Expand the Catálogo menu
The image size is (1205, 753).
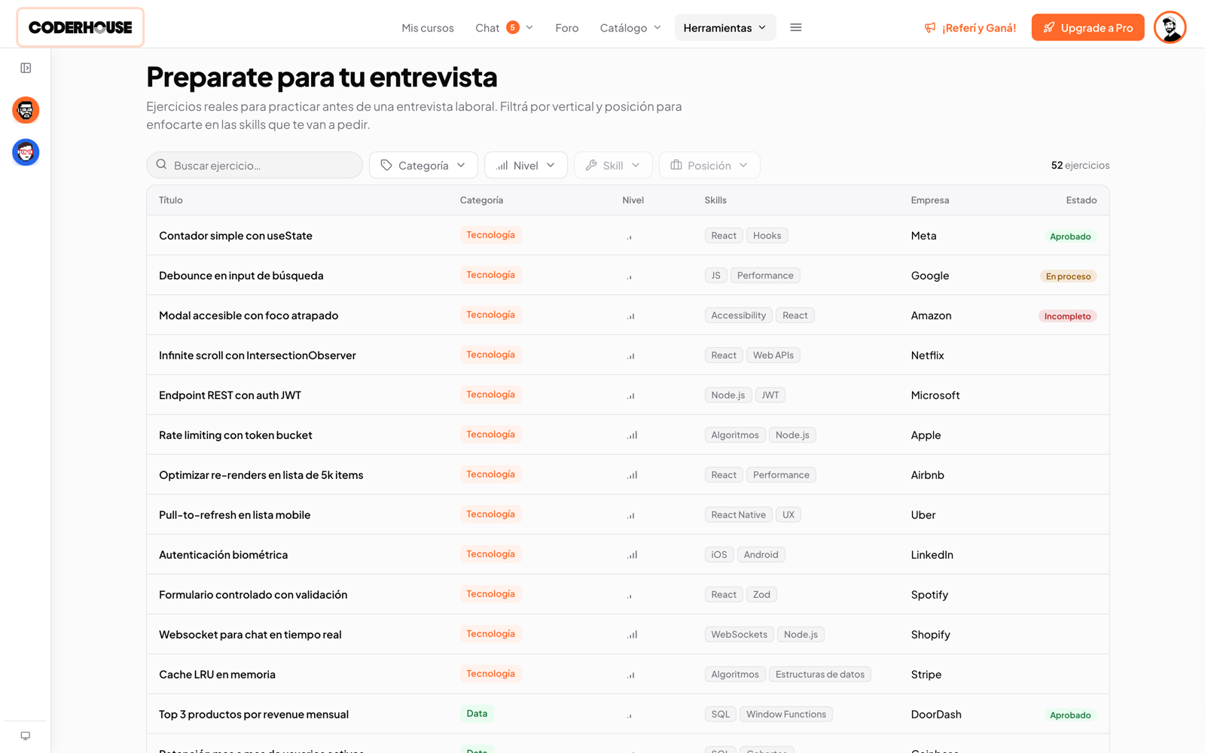tap(630, 28)
